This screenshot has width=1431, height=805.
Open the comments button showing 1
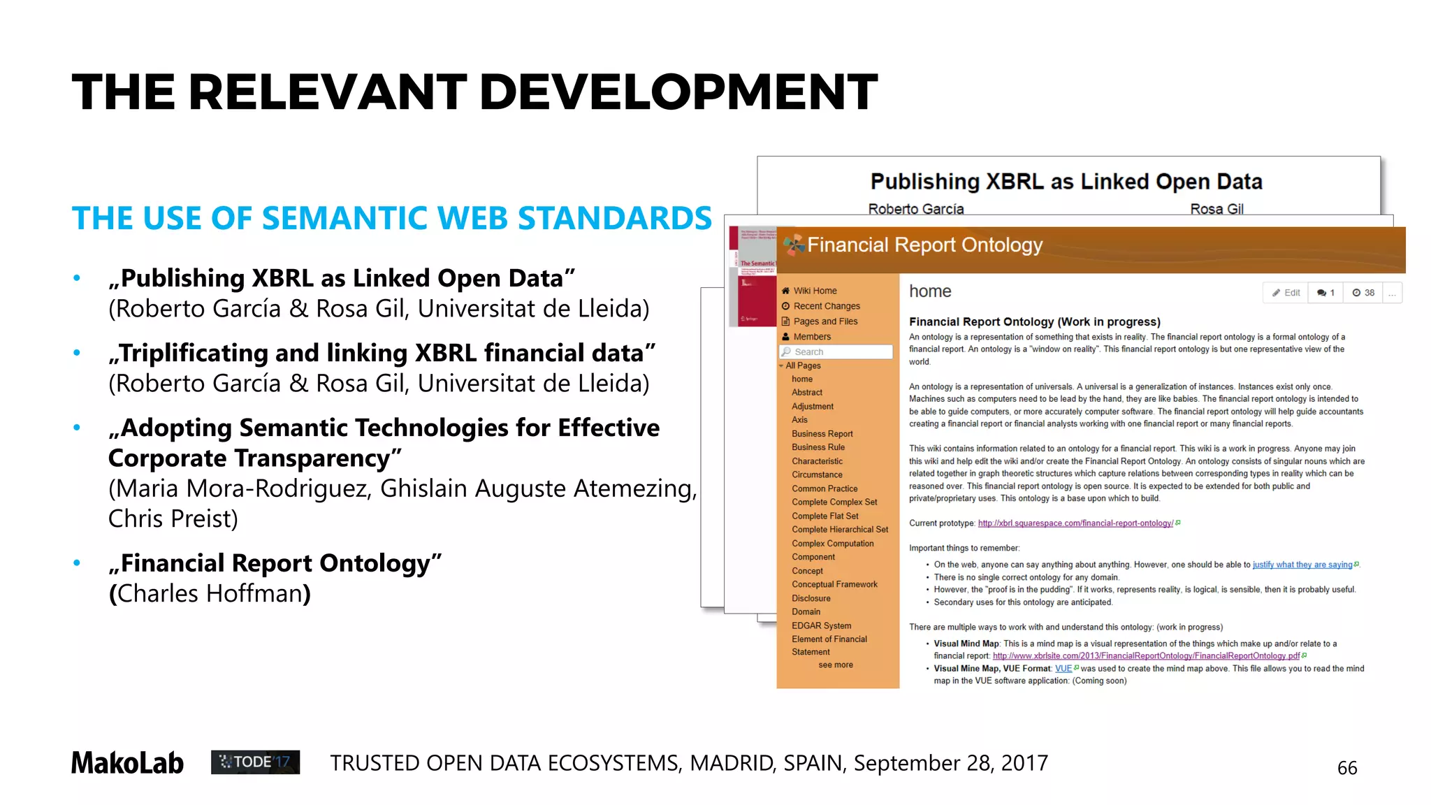pyautogui.click(x=1325, y=293)
